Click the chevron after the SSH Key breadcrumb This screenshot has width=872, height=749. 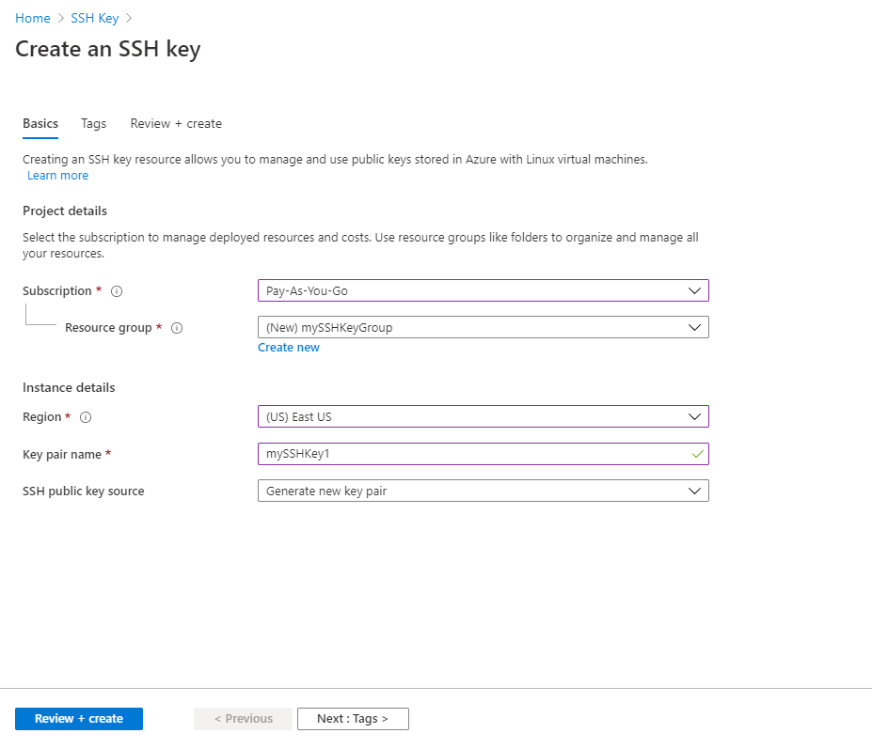(129, 18)
